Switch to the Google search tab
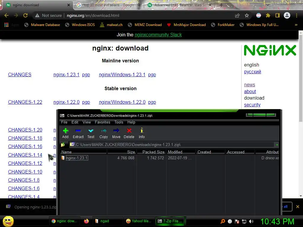 click(x=108, y=5)
